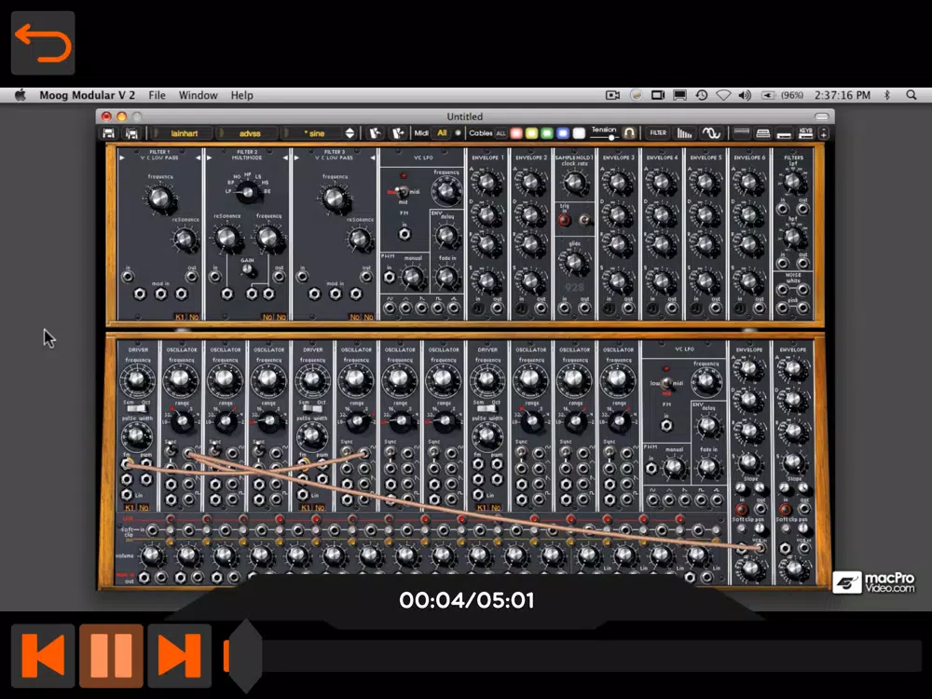The height and width of the screenshot is (699, 932).
Task: Click Filter 1 next type arrow
Action: click(198, 158)
